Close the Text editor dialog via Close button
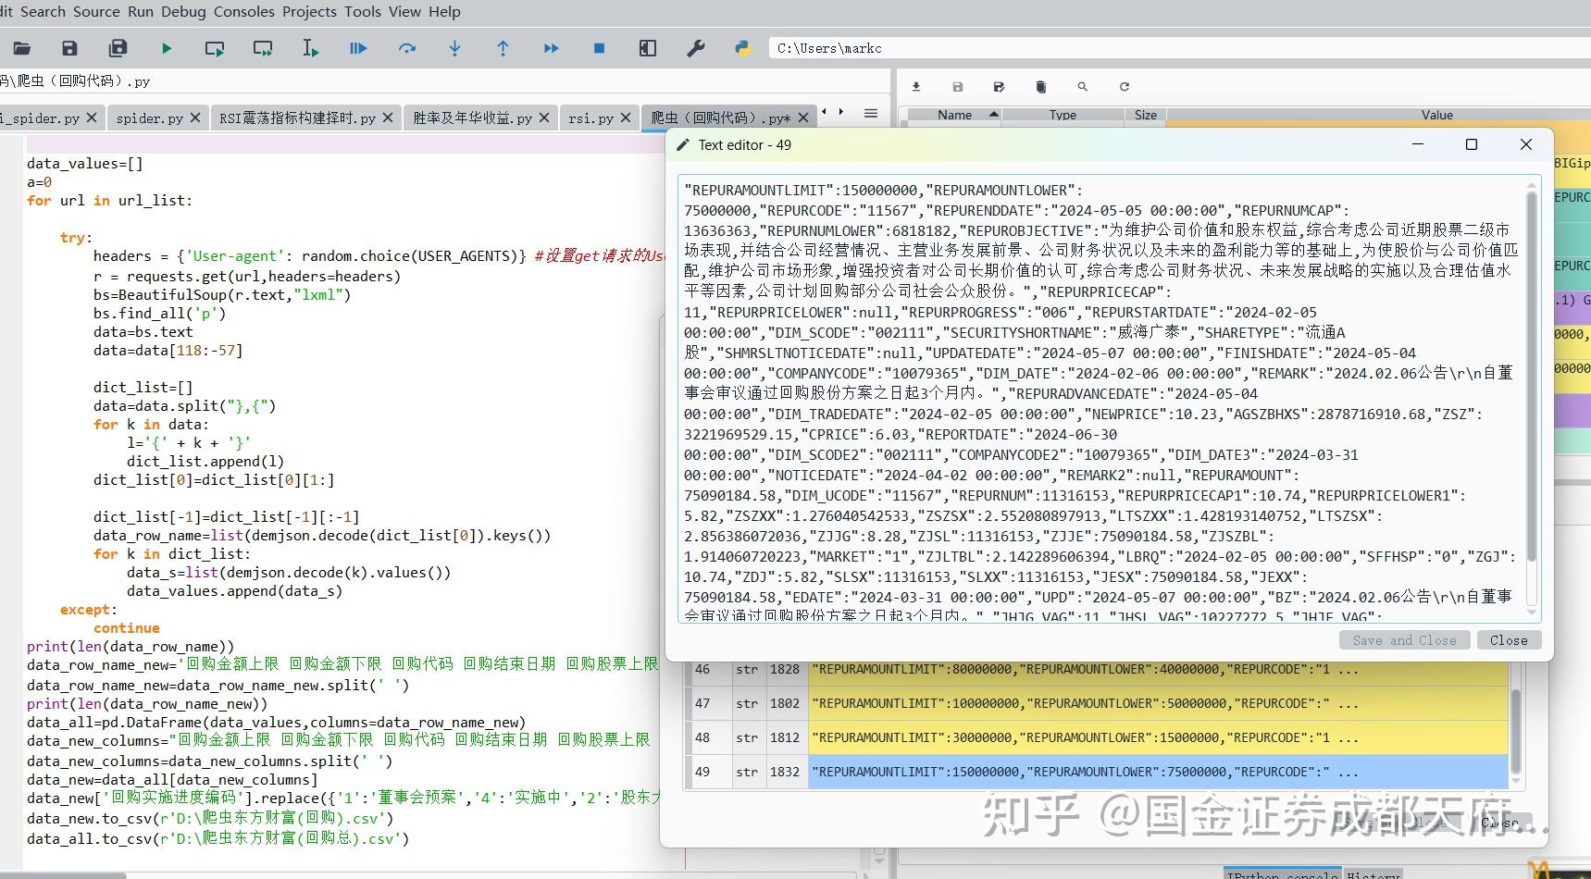The height and width of the screenshot is (879, 1591). coord(1508,639)
